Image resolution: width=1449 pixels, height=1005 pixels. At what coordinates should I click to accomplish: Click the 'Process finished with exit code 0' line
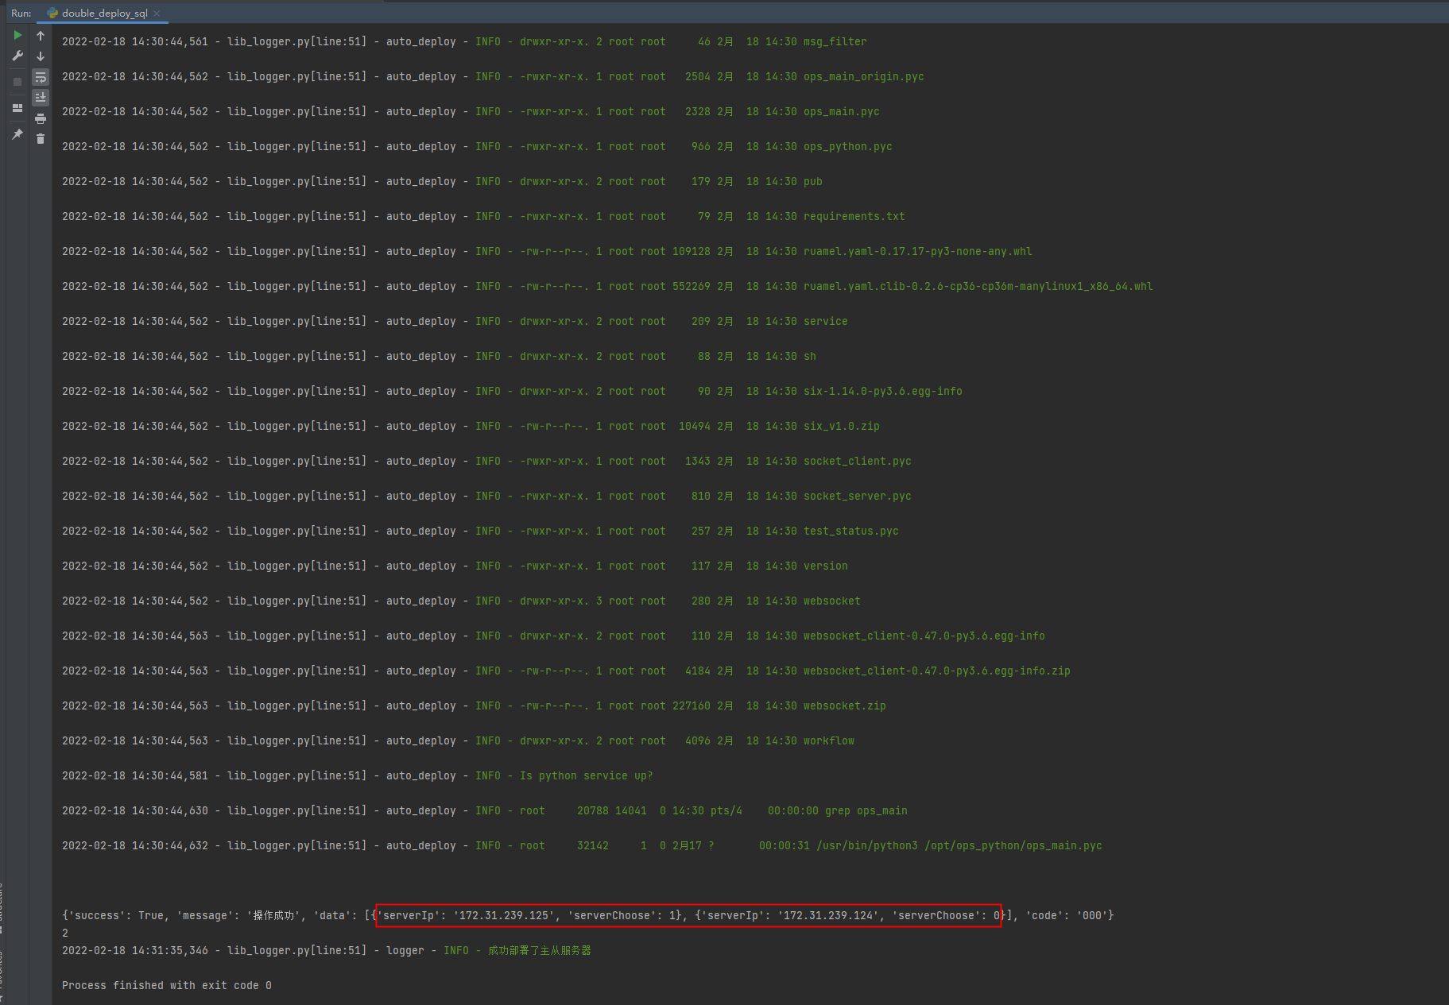(167, 985)
